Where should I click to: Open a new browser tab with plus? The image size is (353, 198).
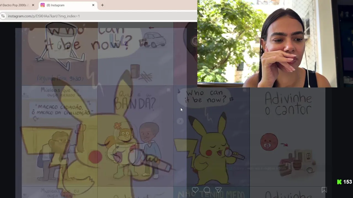pos(102,5)
